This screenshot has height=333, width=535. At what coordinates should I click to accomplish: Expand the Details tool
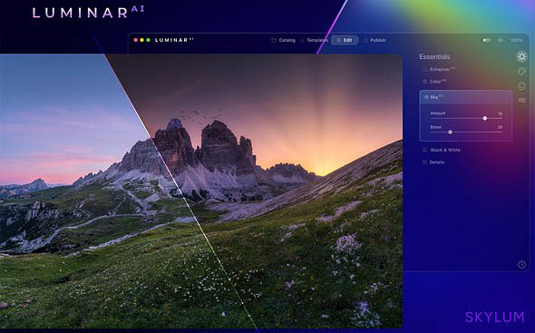tap(433, 162)
